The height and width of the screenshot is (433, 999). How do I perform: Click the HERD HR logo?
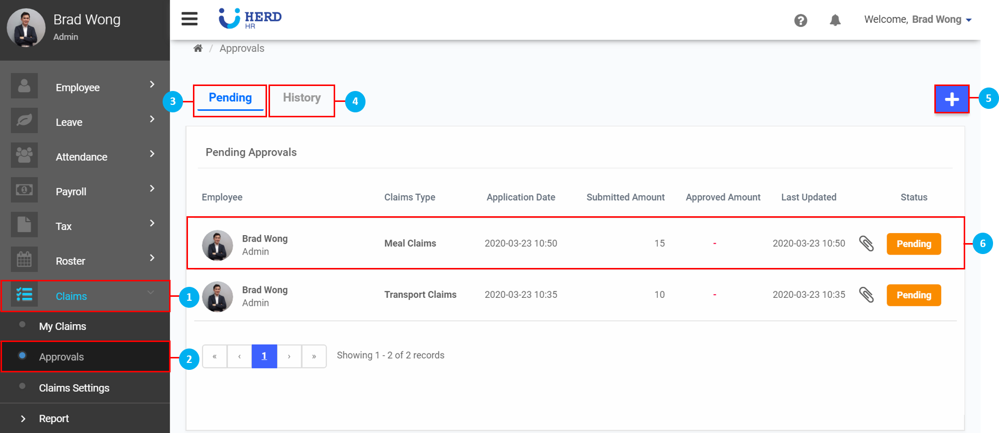pos(250,19)
